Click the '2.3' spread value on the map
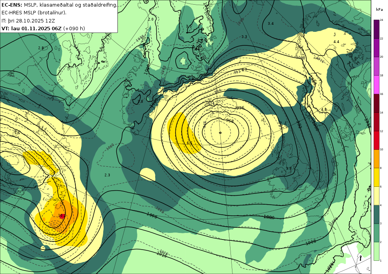The height and width of the screenshot is (274, 388). point(107,175)
